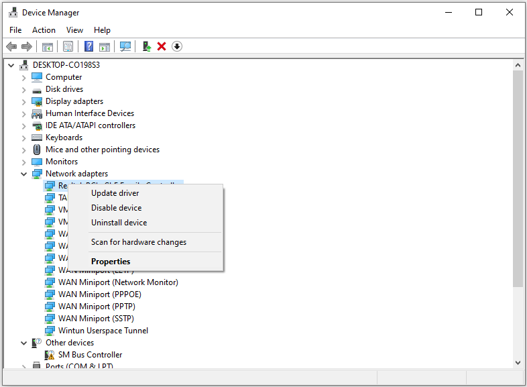Expand Mice and other pointing devices
This screenshot has width=527, height=387.
24,150
